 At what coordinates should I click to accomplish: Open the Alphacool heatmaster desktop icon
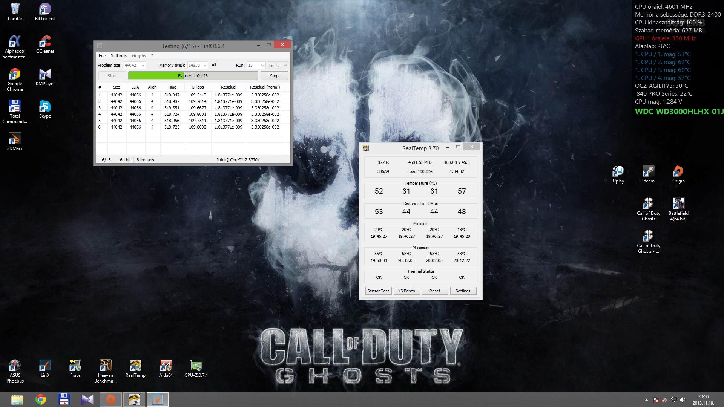pos(15,42)
